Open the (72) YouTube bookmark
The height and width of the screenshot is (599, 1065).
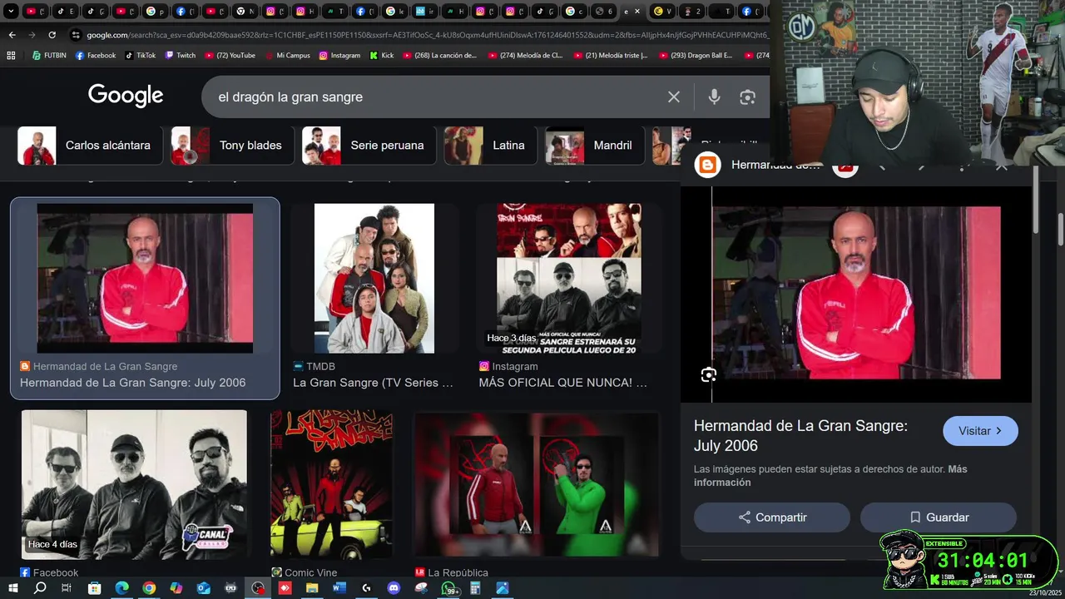(x=230, y=56)
